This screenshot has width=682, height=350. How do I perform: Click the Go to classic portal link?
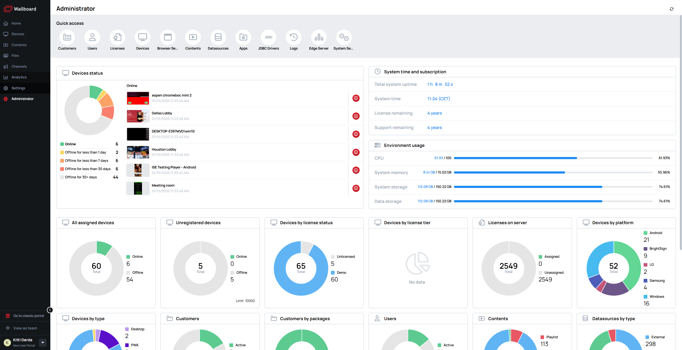[x=29, y=316]
